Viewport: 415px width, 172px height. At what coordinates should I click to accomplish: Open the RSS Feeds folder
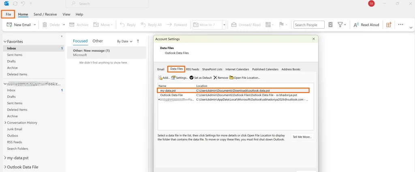coord(15,142)
